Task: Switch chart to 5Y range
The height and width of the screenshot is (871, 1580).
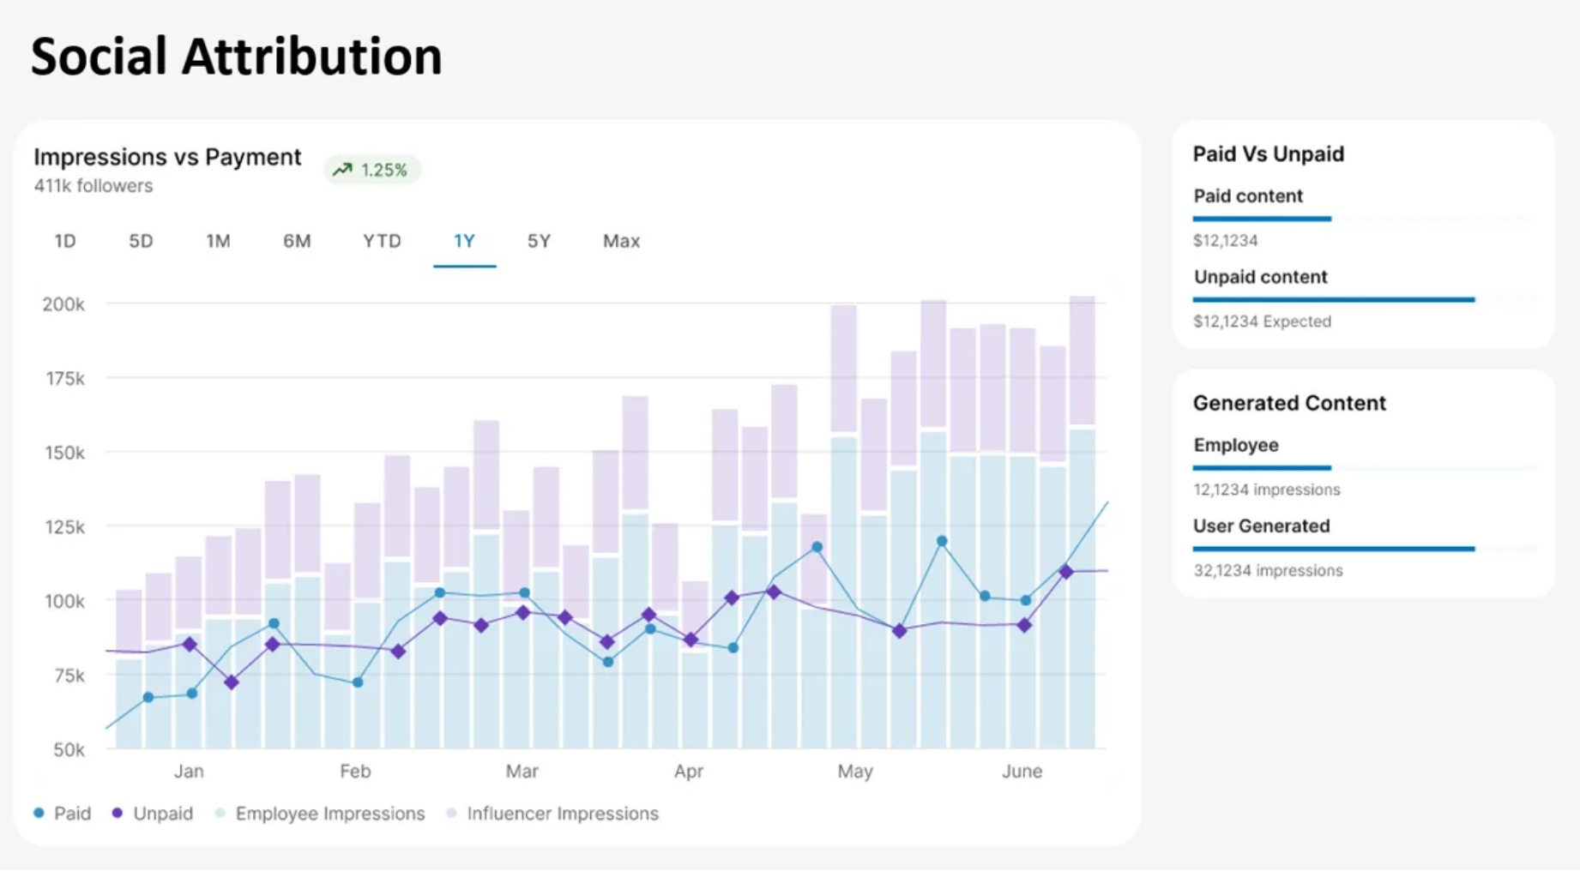Action: pos(539,241)
